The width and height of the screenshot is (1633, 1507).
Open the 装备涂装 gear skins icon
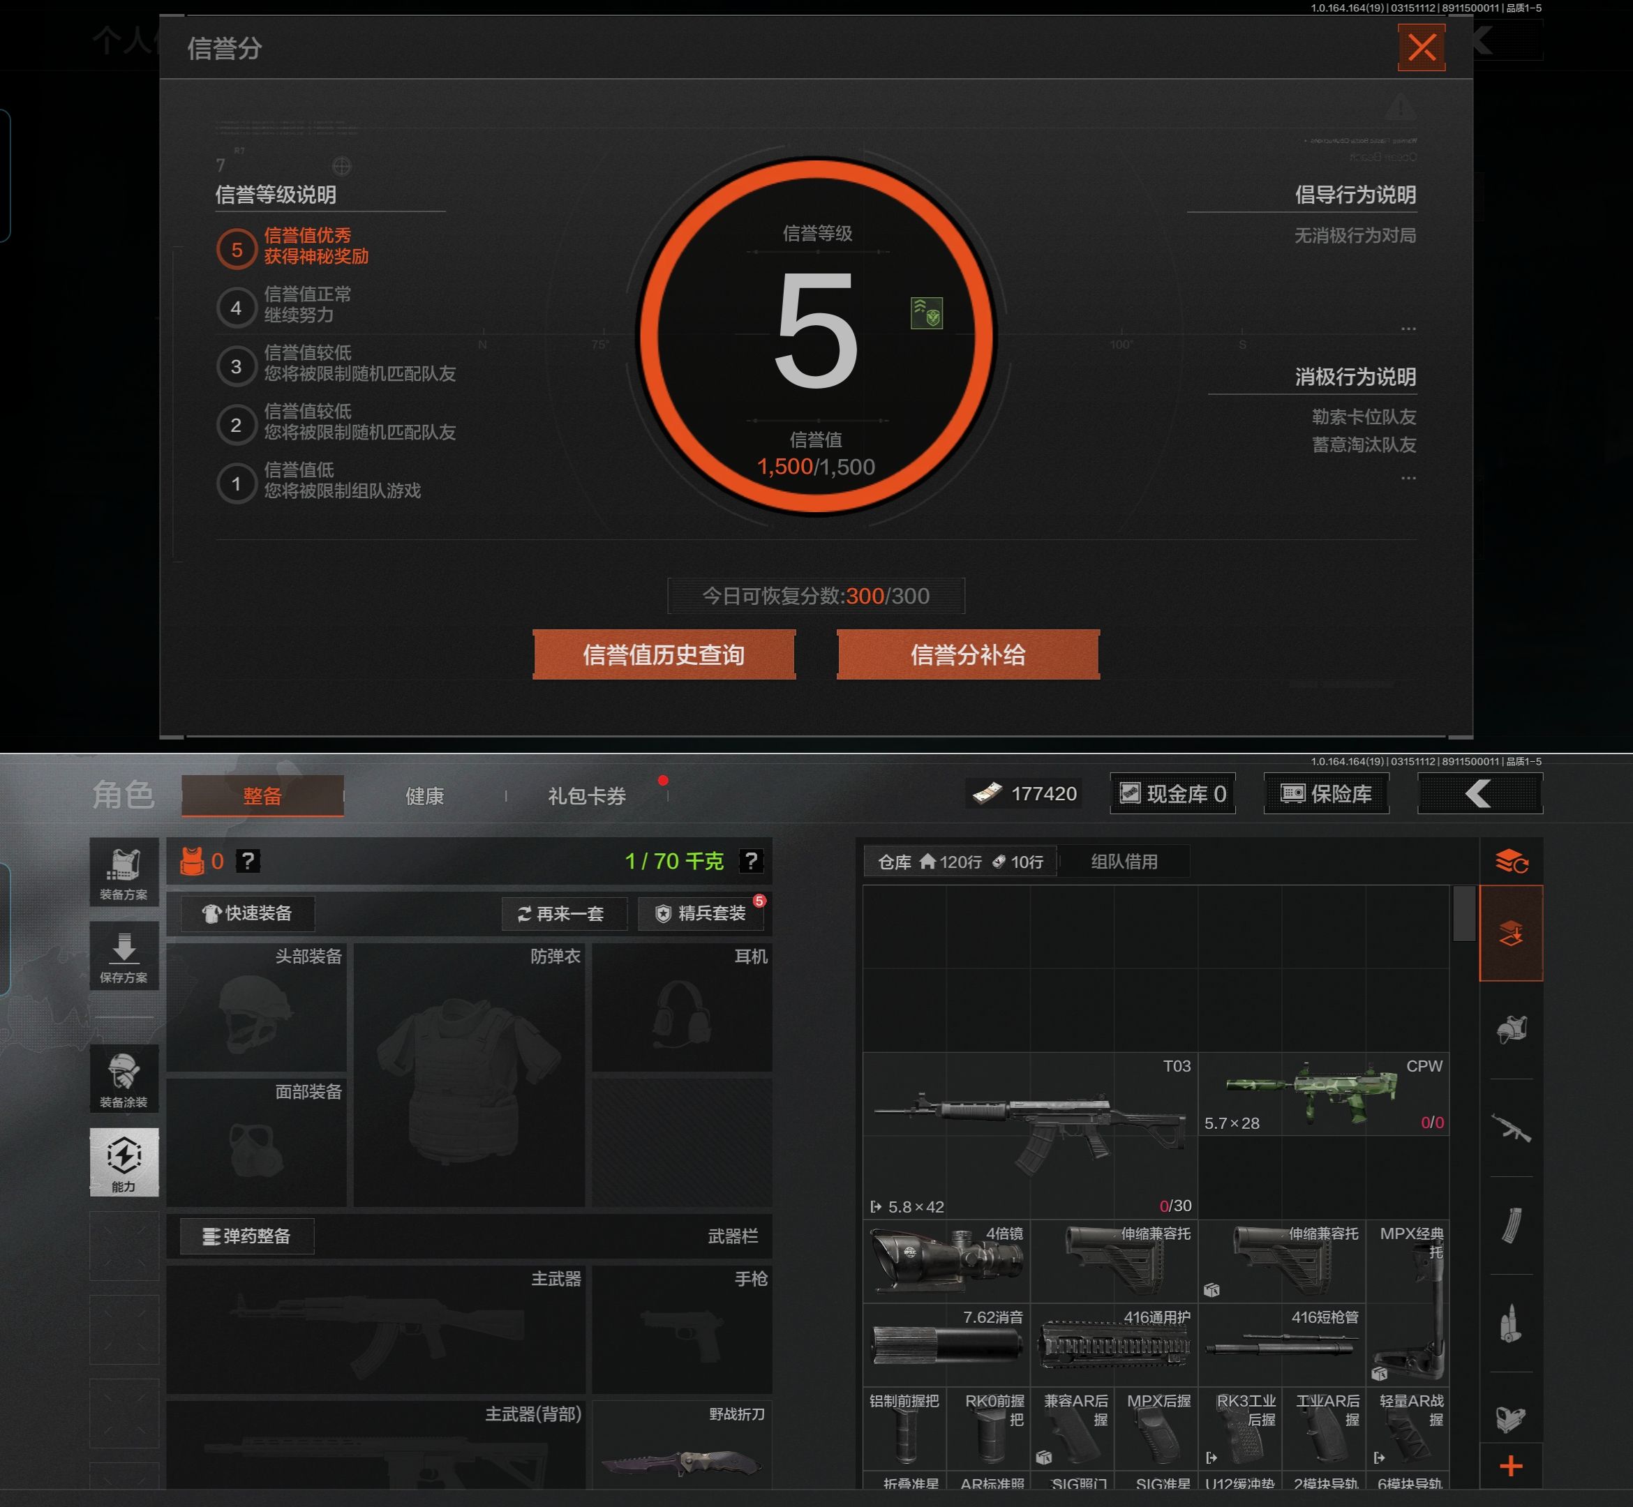[124, 1079]
